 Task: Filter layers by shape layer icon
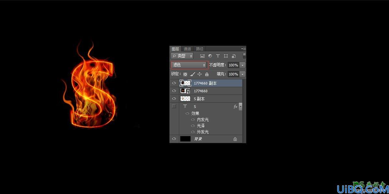click(226, 56)
